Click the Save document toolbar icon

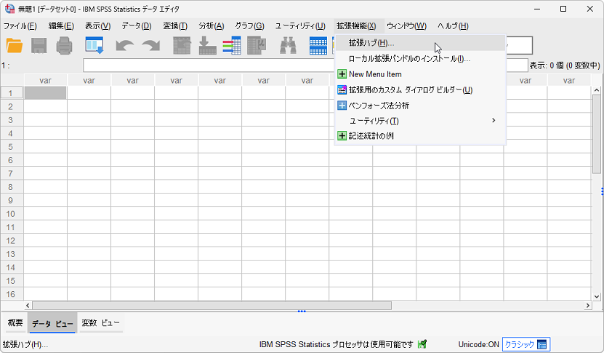tap(39, 46)
